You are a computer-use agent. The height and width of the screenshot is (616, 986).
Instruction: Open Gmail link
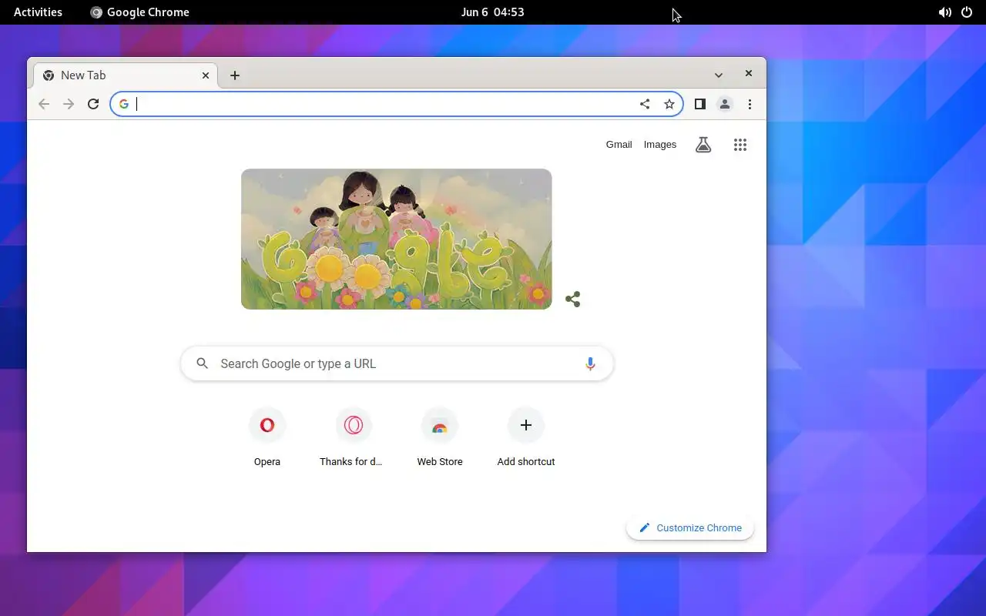coord(619,145)
